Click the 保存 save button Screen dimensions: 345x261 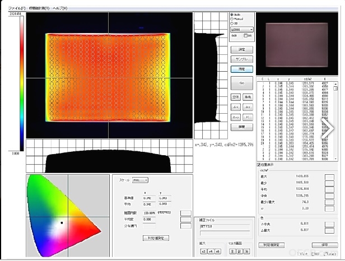[x=324, y=245]
